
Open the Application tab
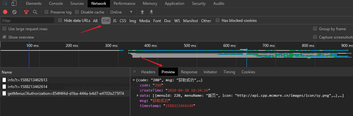point(174,4)
